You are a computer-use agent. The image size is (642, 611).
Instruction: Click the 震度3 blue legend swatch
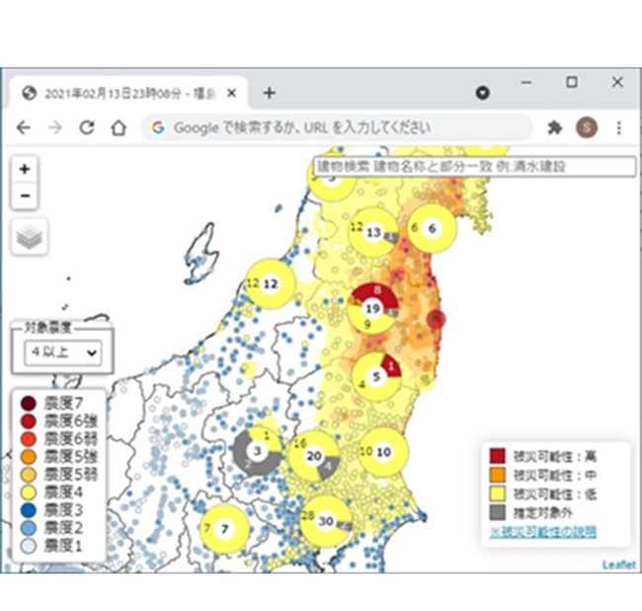coord(29,510)
